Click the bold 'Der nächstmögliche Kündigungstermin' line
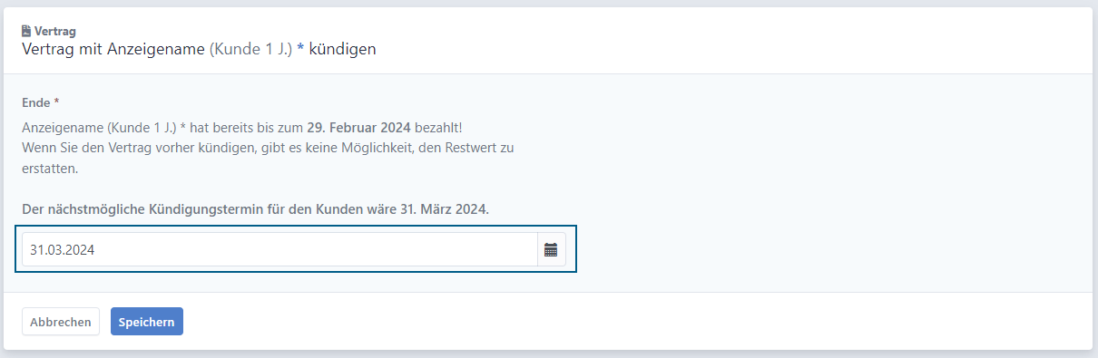The height and width of the screenshot is (358, 1098). click(x=255, y=208)
